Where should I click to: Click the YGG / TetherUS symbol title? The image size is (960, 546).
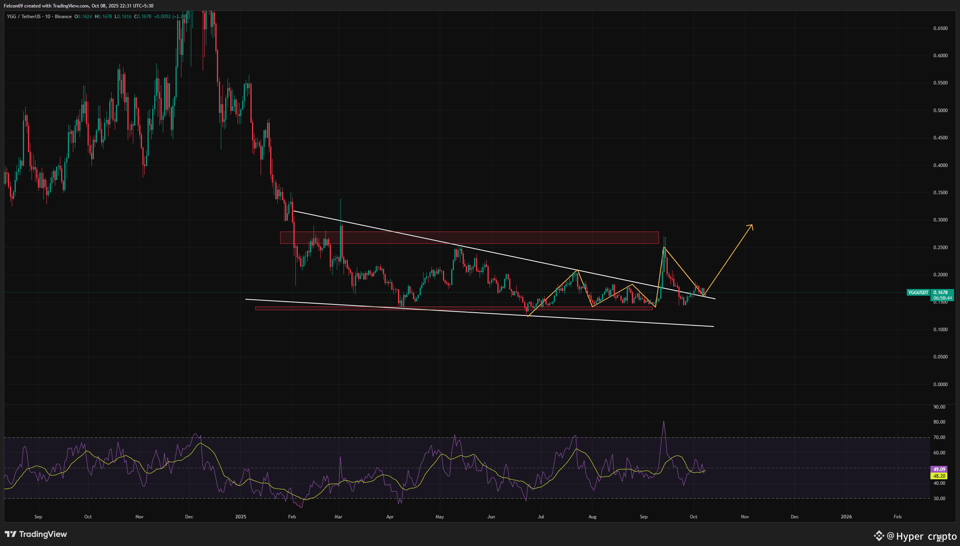point(24,17)
